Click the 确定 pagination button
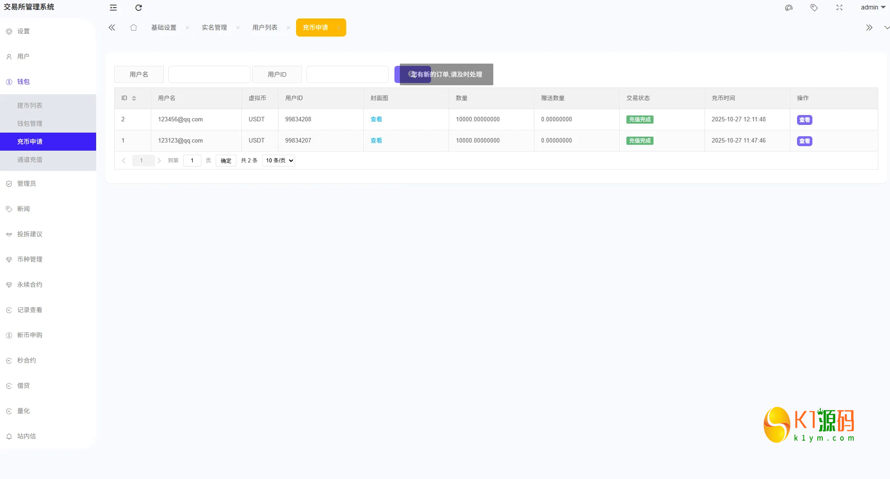890x479 pixels. pos(226,161)
